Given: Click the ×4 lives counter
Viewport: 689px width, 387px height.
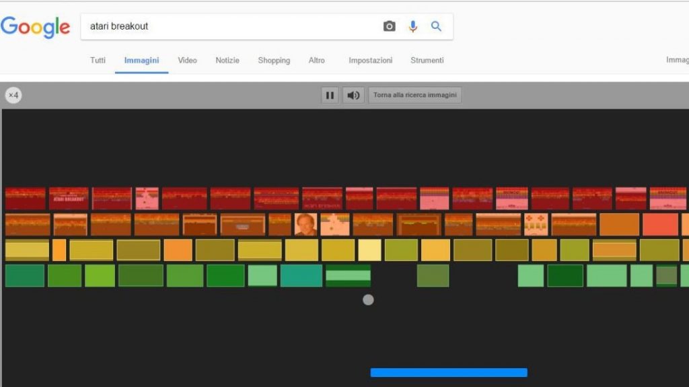Looking at the screenshot, I should [x=13, y=95].
